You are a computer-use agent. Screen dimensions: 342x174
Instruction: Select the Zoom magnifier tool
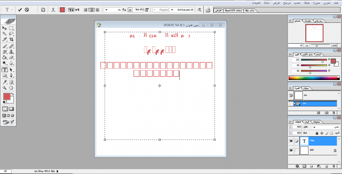pos(5,88)
